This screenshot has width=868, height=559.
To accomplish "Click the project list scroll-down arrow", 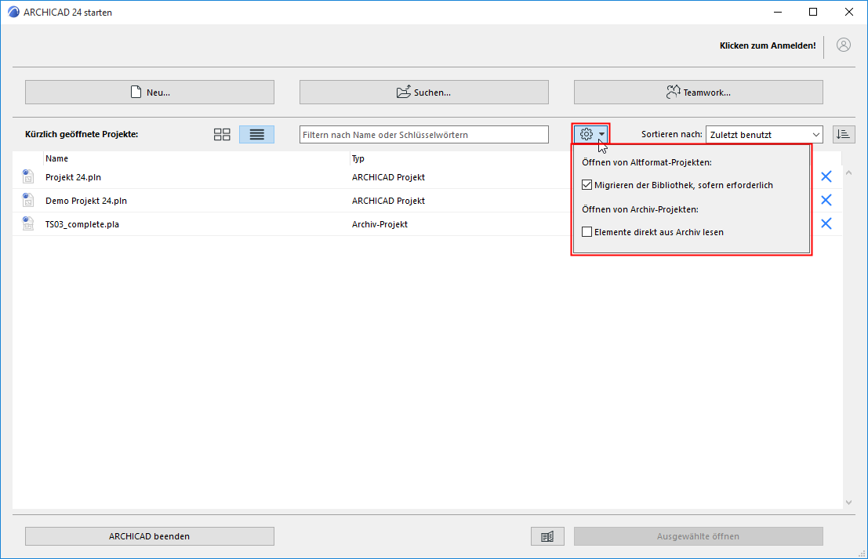I will (848, 502).
